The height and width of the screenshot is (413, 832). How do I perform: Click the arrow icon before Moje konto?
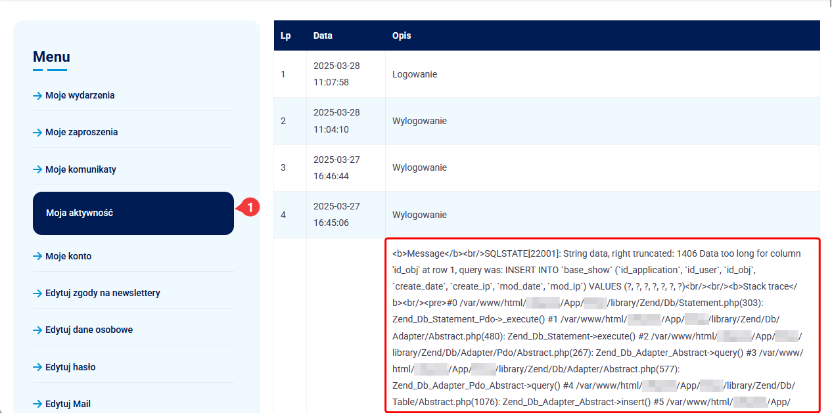tap(37, 257)
